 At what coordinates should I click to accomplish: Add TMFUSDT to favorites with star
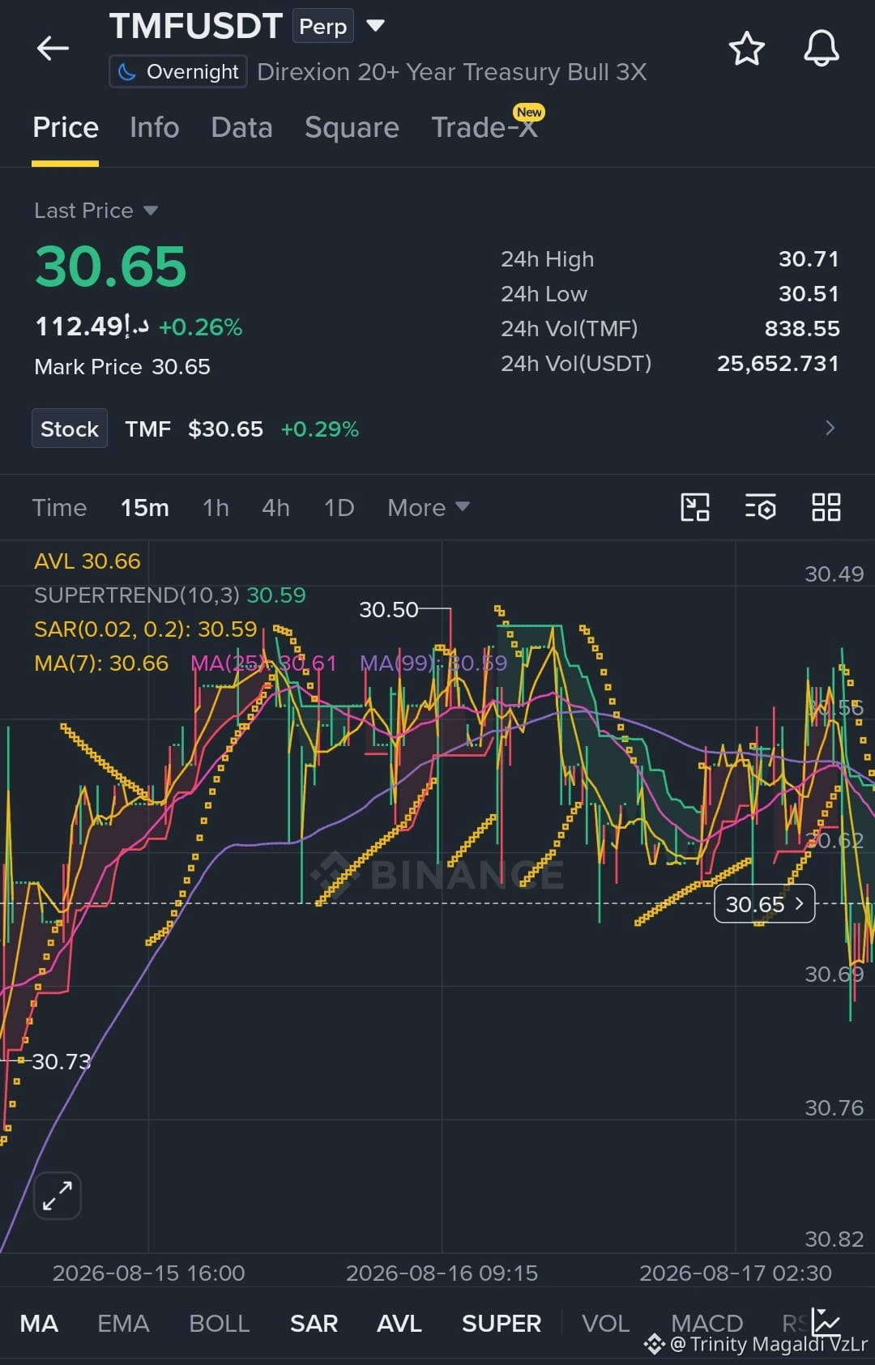746,49
